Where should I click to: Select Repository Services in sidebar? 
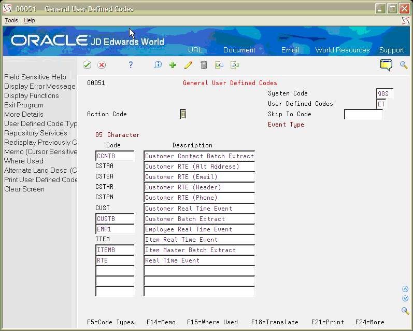click(x=36, y=133)
